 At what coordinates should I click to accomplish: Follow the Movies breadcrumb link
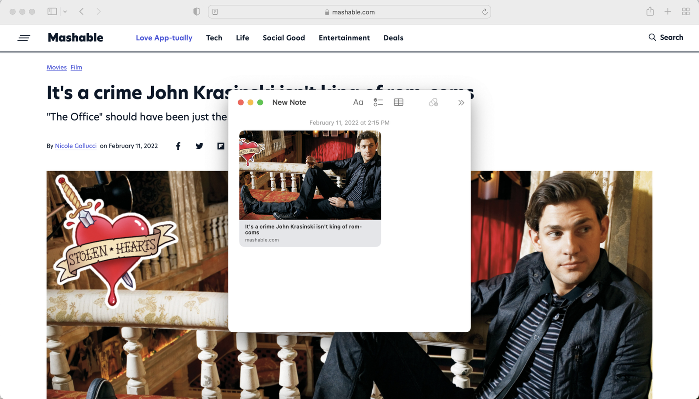pos(57,67)
